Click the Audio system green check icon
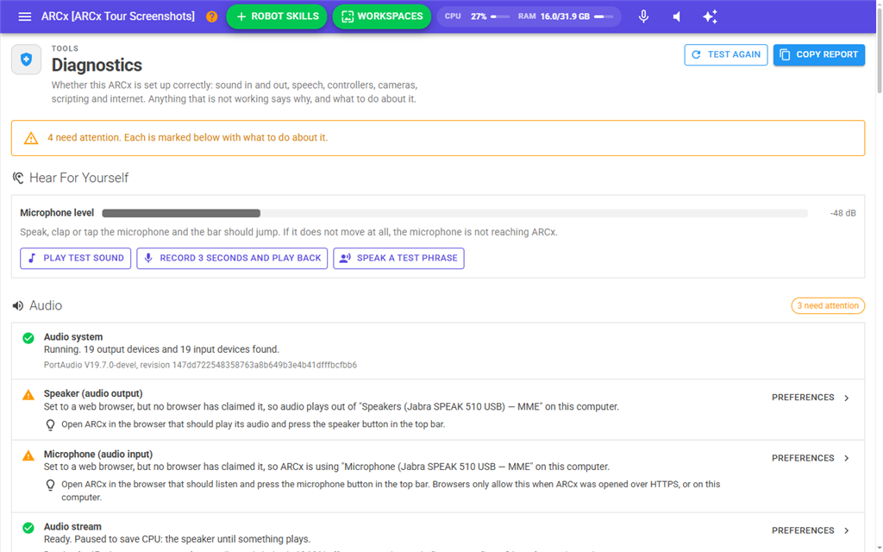Screen dimensions: 883x552 tap(28, 338)
